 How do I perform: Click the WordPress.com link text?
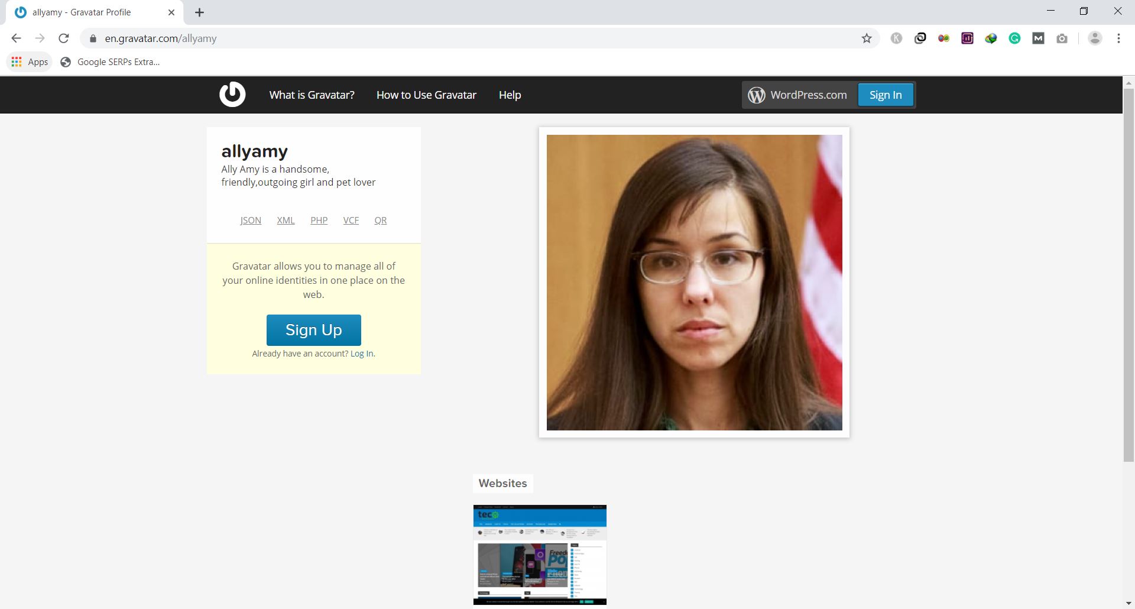pyautogui.click(x=809, y=95)
